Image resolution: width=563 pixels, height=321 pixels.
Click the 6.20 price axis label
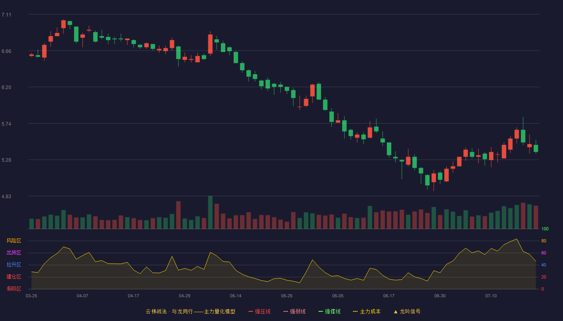pyautogui.click(x=6, y=87)
